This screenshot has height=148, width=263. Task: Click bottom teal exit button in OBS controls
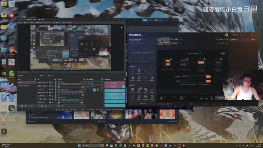tap(115, 105)
